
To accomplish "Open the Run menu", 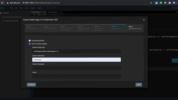I will 21,8.
